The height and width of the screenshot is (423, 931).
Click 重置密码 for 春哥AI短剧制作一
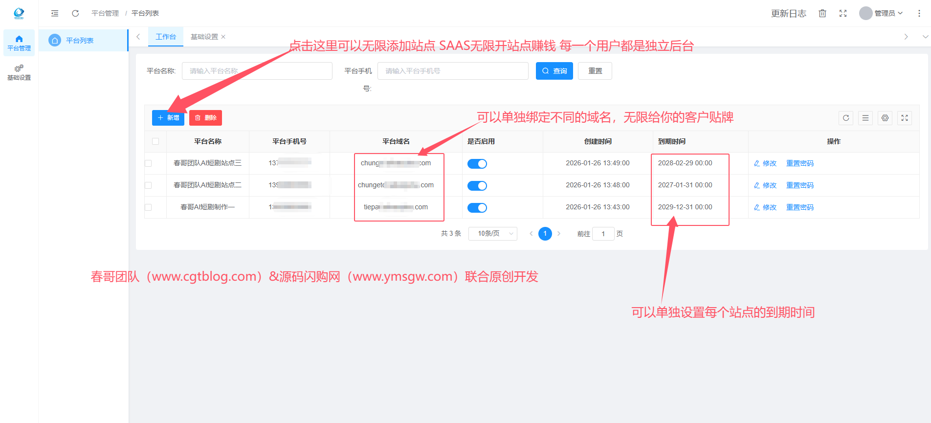pos(800,207)
